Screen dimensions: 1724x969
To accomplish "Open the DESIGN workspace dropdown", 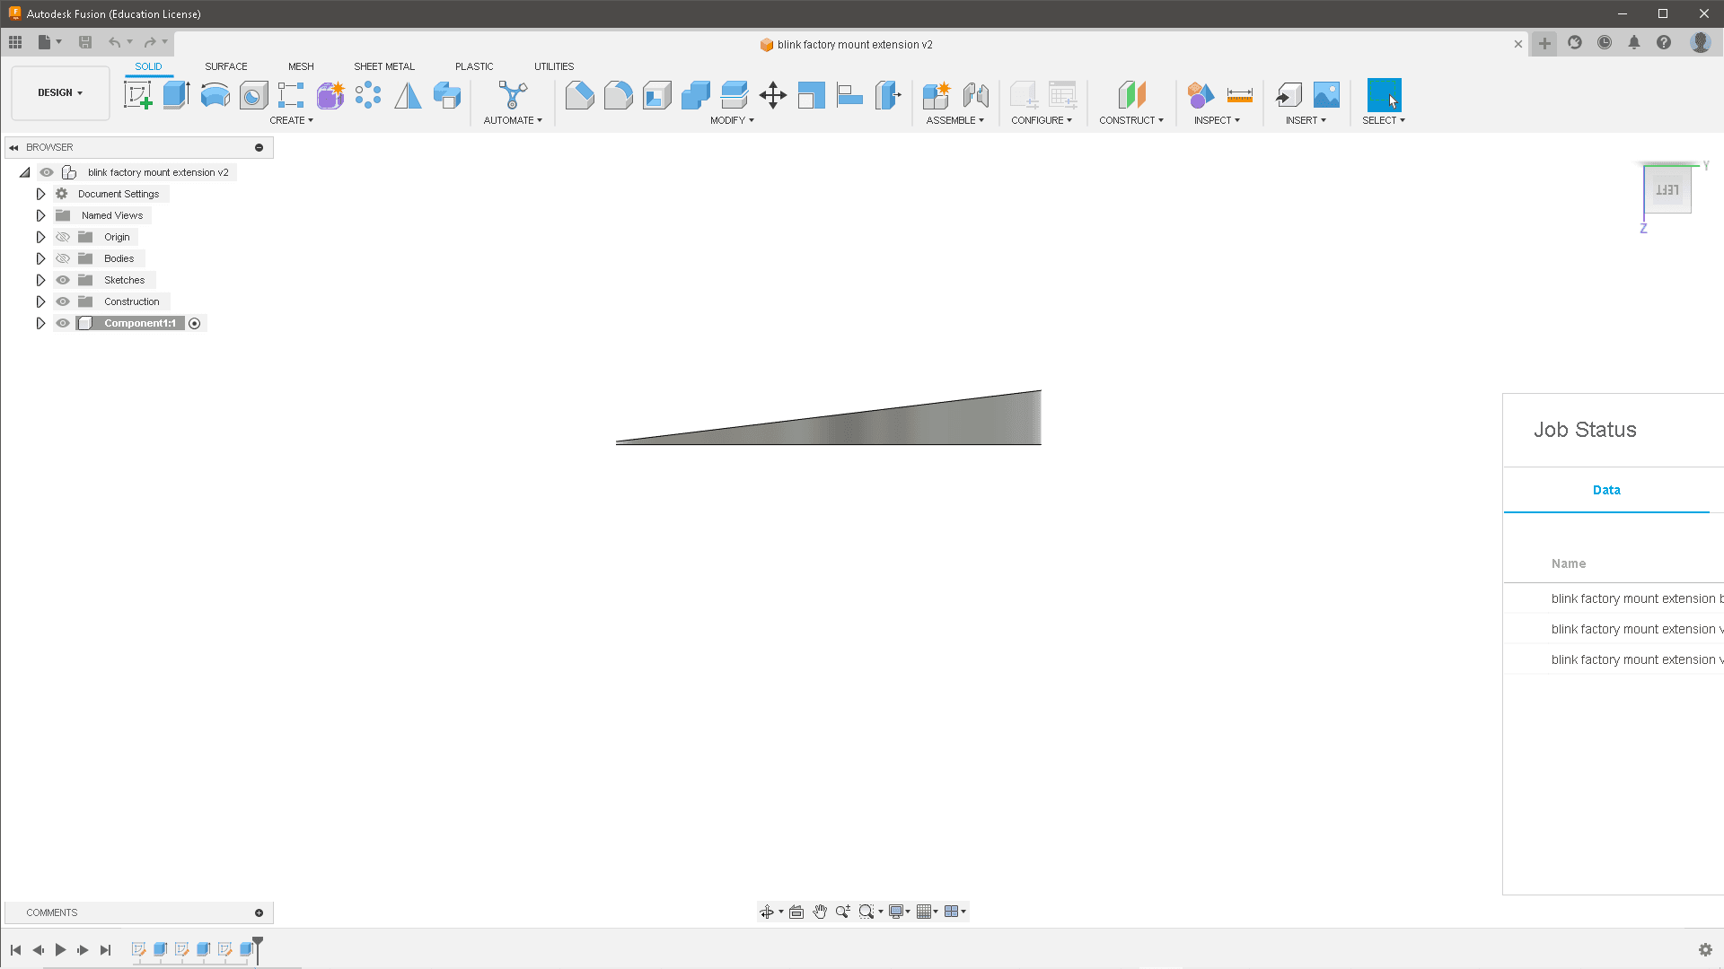I will [x=60, y=92].
